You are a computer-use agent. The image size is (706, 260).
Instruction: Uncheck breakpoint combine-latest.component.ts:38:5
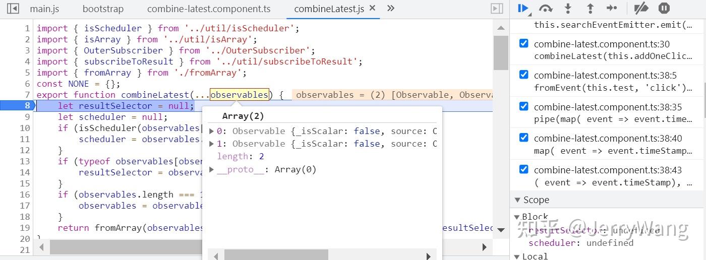coord(524,75)
